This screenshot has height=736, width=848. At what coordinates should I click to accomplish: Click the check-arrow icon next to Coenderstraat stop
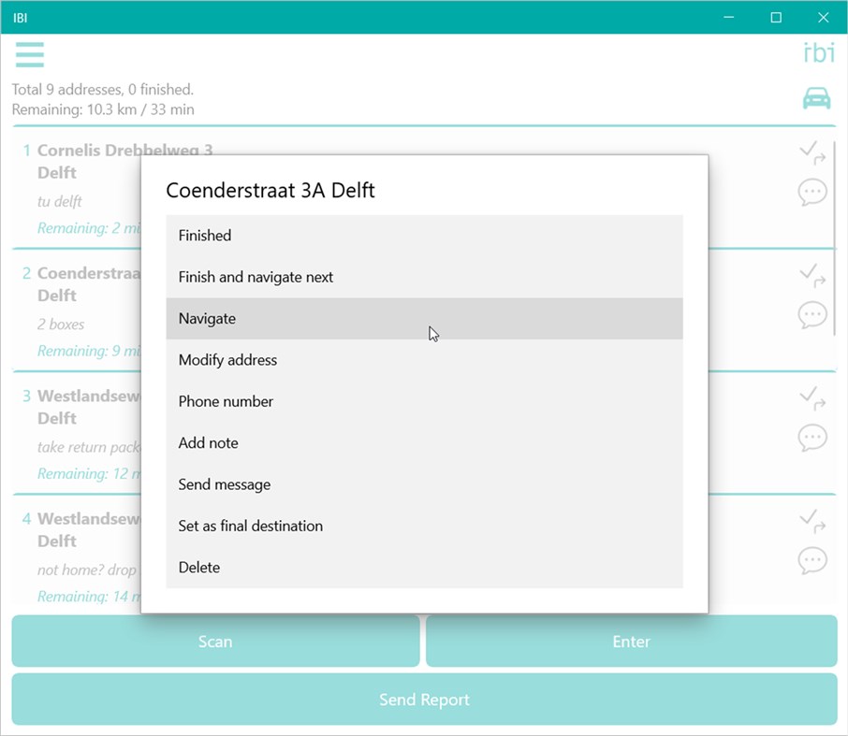point(812,275)
